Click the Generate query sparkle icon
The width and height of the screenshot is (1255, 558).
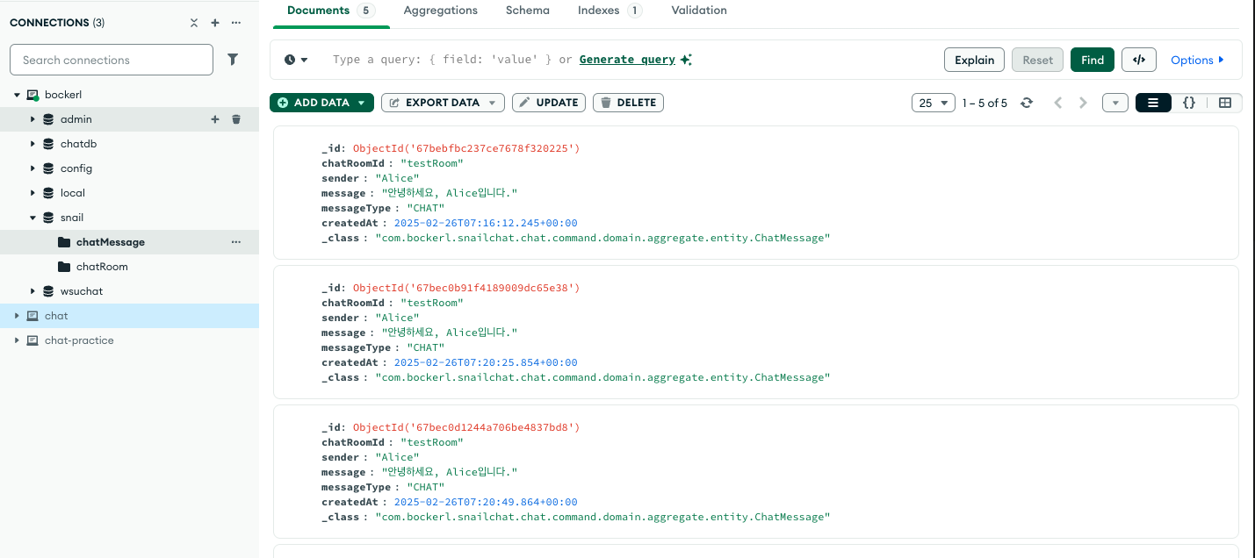686,60
